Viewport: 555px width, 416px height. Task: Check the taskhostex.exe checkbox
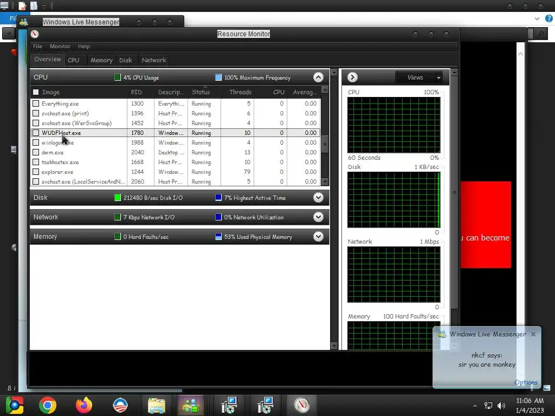click(36, 162)
